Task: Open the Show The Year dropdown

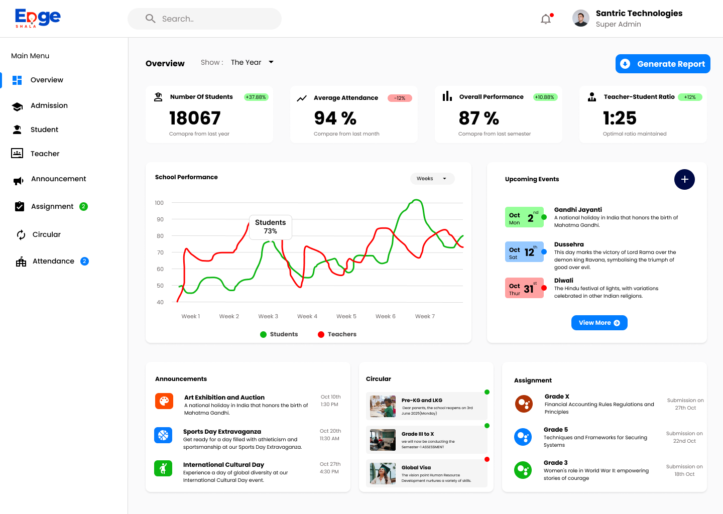Action: point(252,62)
